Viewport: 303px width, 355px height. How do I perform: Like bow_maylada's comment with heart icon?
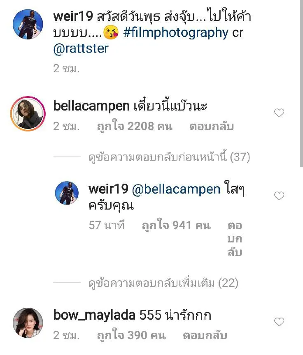279,322
